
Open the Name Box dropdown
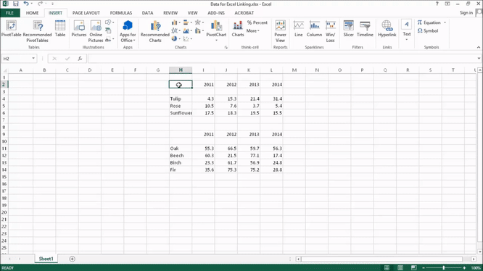[33, 59]
